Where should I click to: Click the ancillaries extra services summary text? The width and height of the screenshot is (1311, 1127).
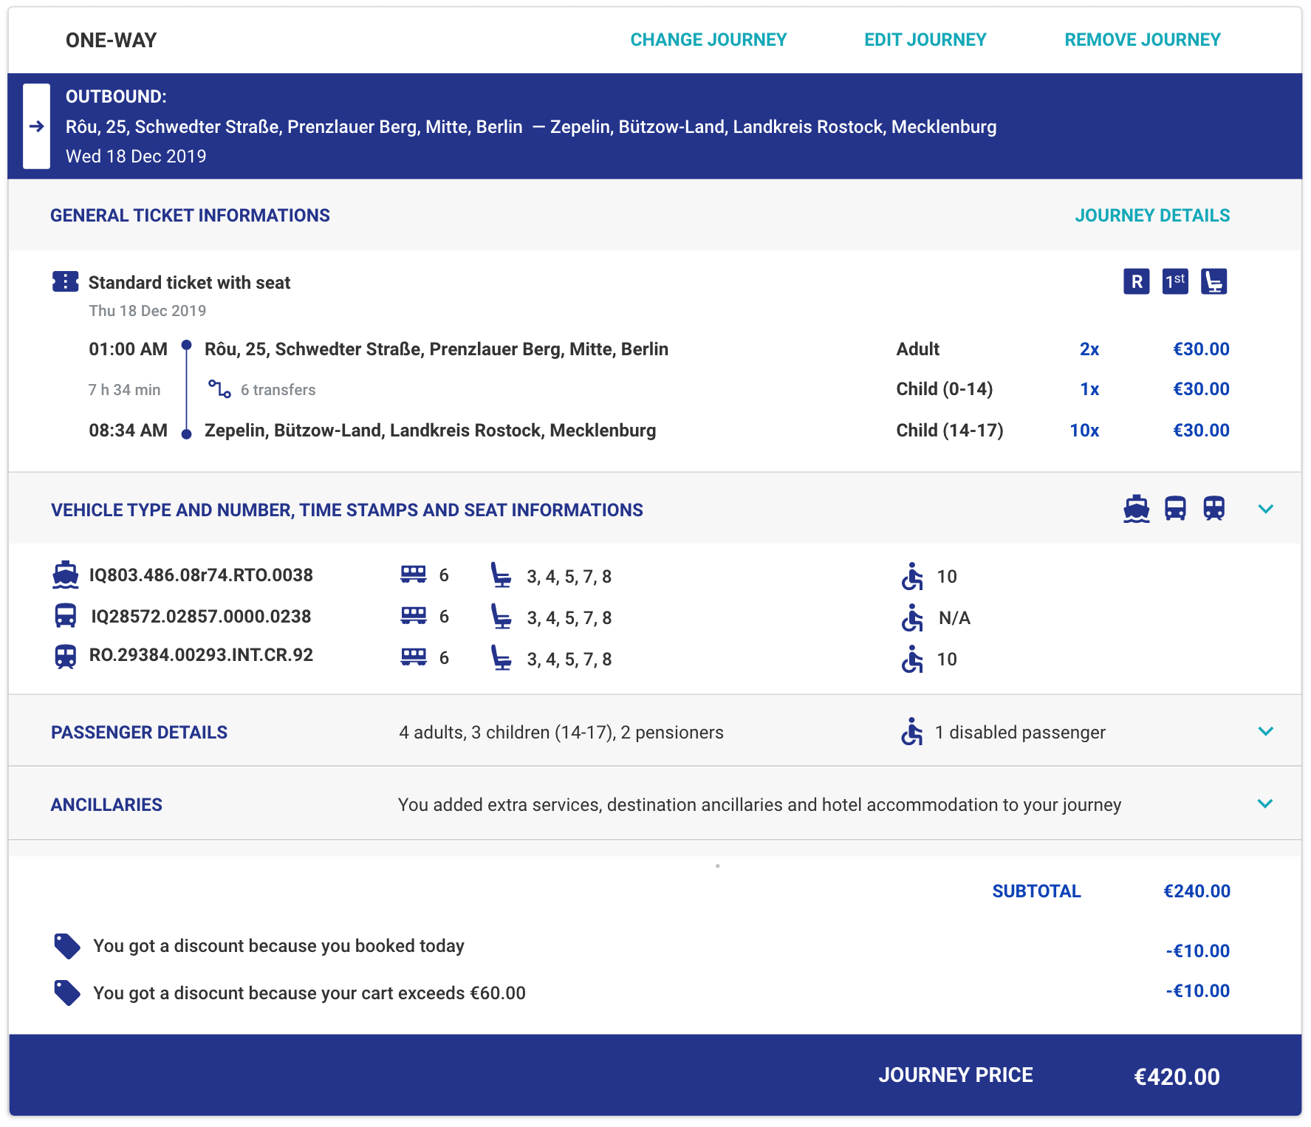[x=759, y=805]
